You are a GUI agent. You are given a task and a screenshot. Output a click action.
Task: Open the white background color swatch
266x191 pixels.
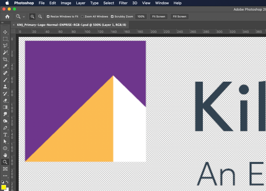7,189
